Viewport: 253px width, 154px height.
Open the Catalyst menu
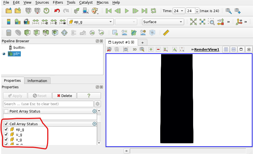point(86,3)
